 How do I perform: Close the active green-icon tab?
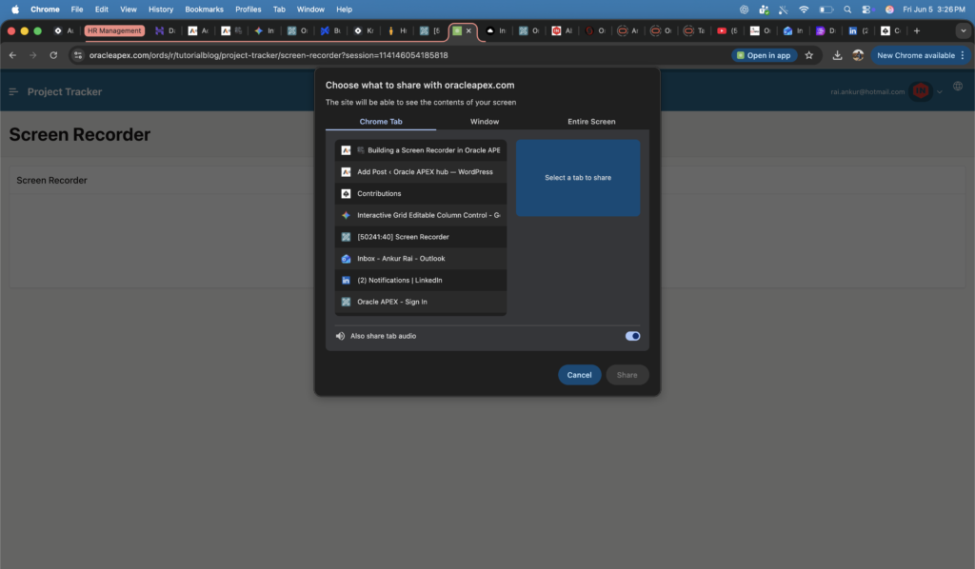tap(468, 30)
